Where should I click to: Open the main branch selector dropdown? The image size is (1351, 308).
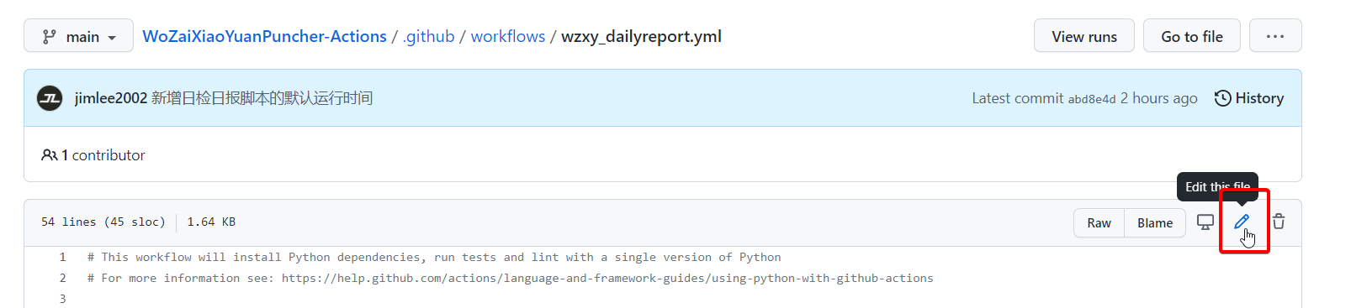(78, 36)
